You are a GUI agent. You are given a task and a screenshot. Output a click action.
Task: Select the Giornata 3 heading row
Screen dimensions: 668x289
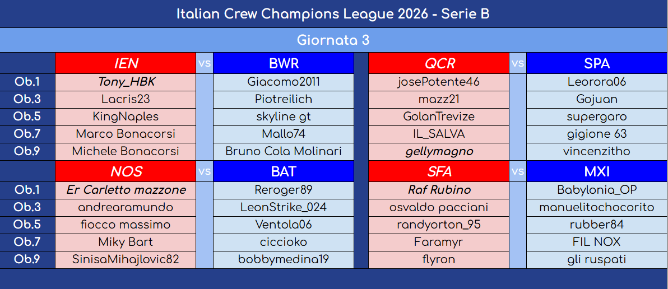click(x=333, y=40)
